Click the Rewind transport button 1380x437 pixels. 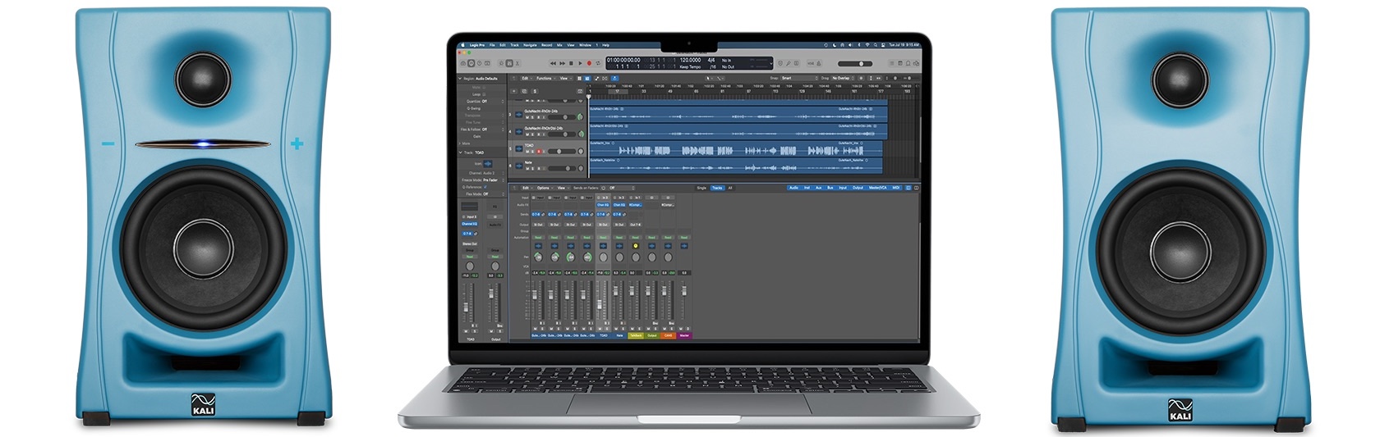[x=553, y=63]
